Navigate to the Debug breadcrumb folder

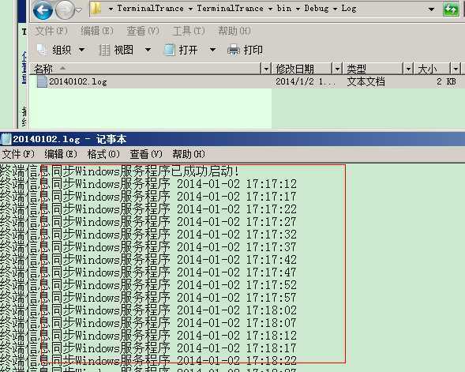click(317, 9)
